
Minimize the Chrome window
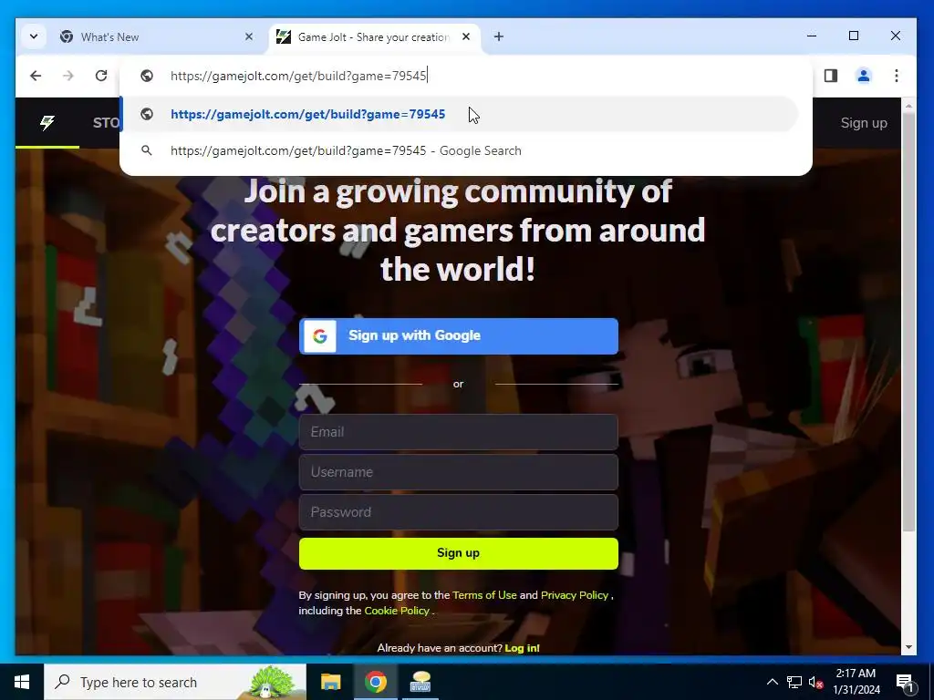coord(811,36)
